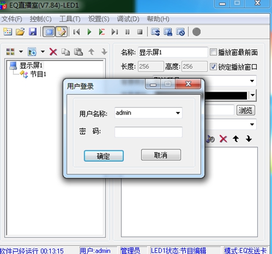The image size is (272, 254).
Task: Click 模式:EQ发送卡 in the status bar
Action: 245,251
